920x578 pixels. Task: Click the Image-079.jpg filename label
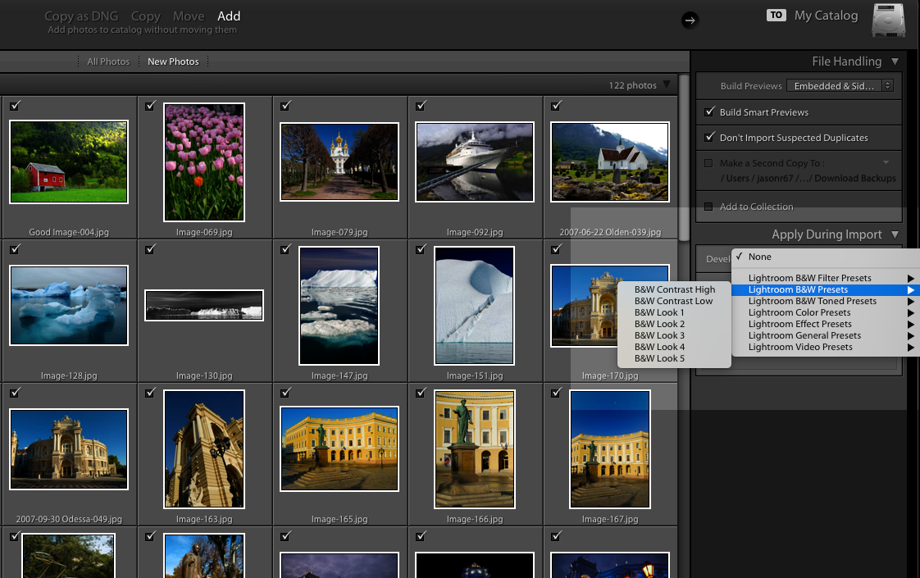(339, 232)
